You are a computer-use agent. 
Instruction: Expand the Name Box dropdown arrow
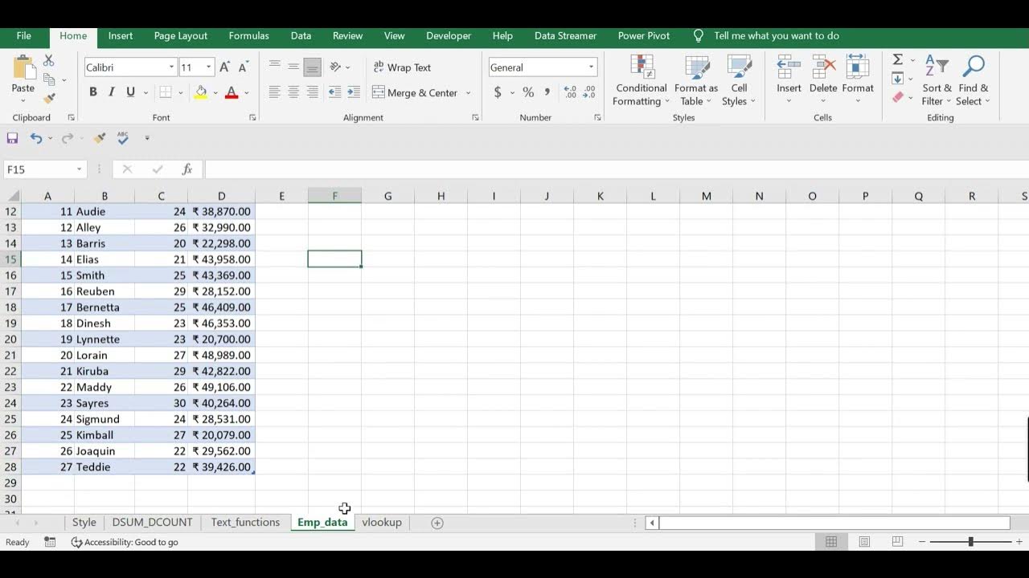click(x=79, y=169)
